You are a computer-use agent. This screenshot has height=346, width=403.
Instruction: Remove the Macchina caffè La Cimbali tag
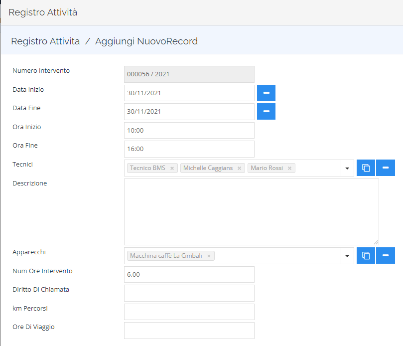click(x=209, y=256)
